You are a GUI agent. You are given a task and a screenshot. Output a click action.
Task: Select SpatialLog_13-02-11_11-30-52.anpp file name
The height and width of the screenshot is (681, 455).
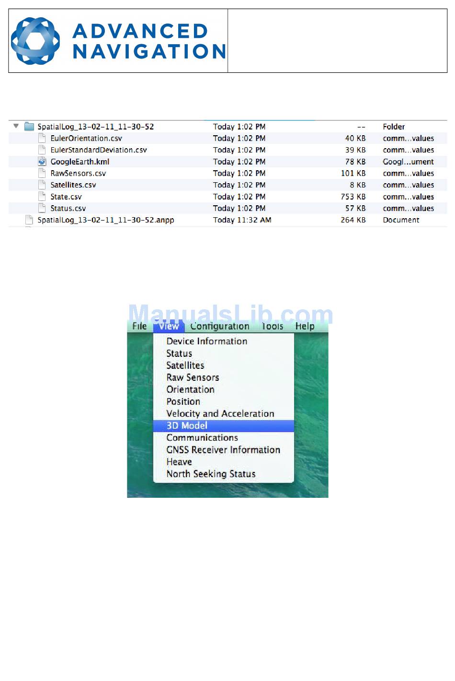point(106,220)
